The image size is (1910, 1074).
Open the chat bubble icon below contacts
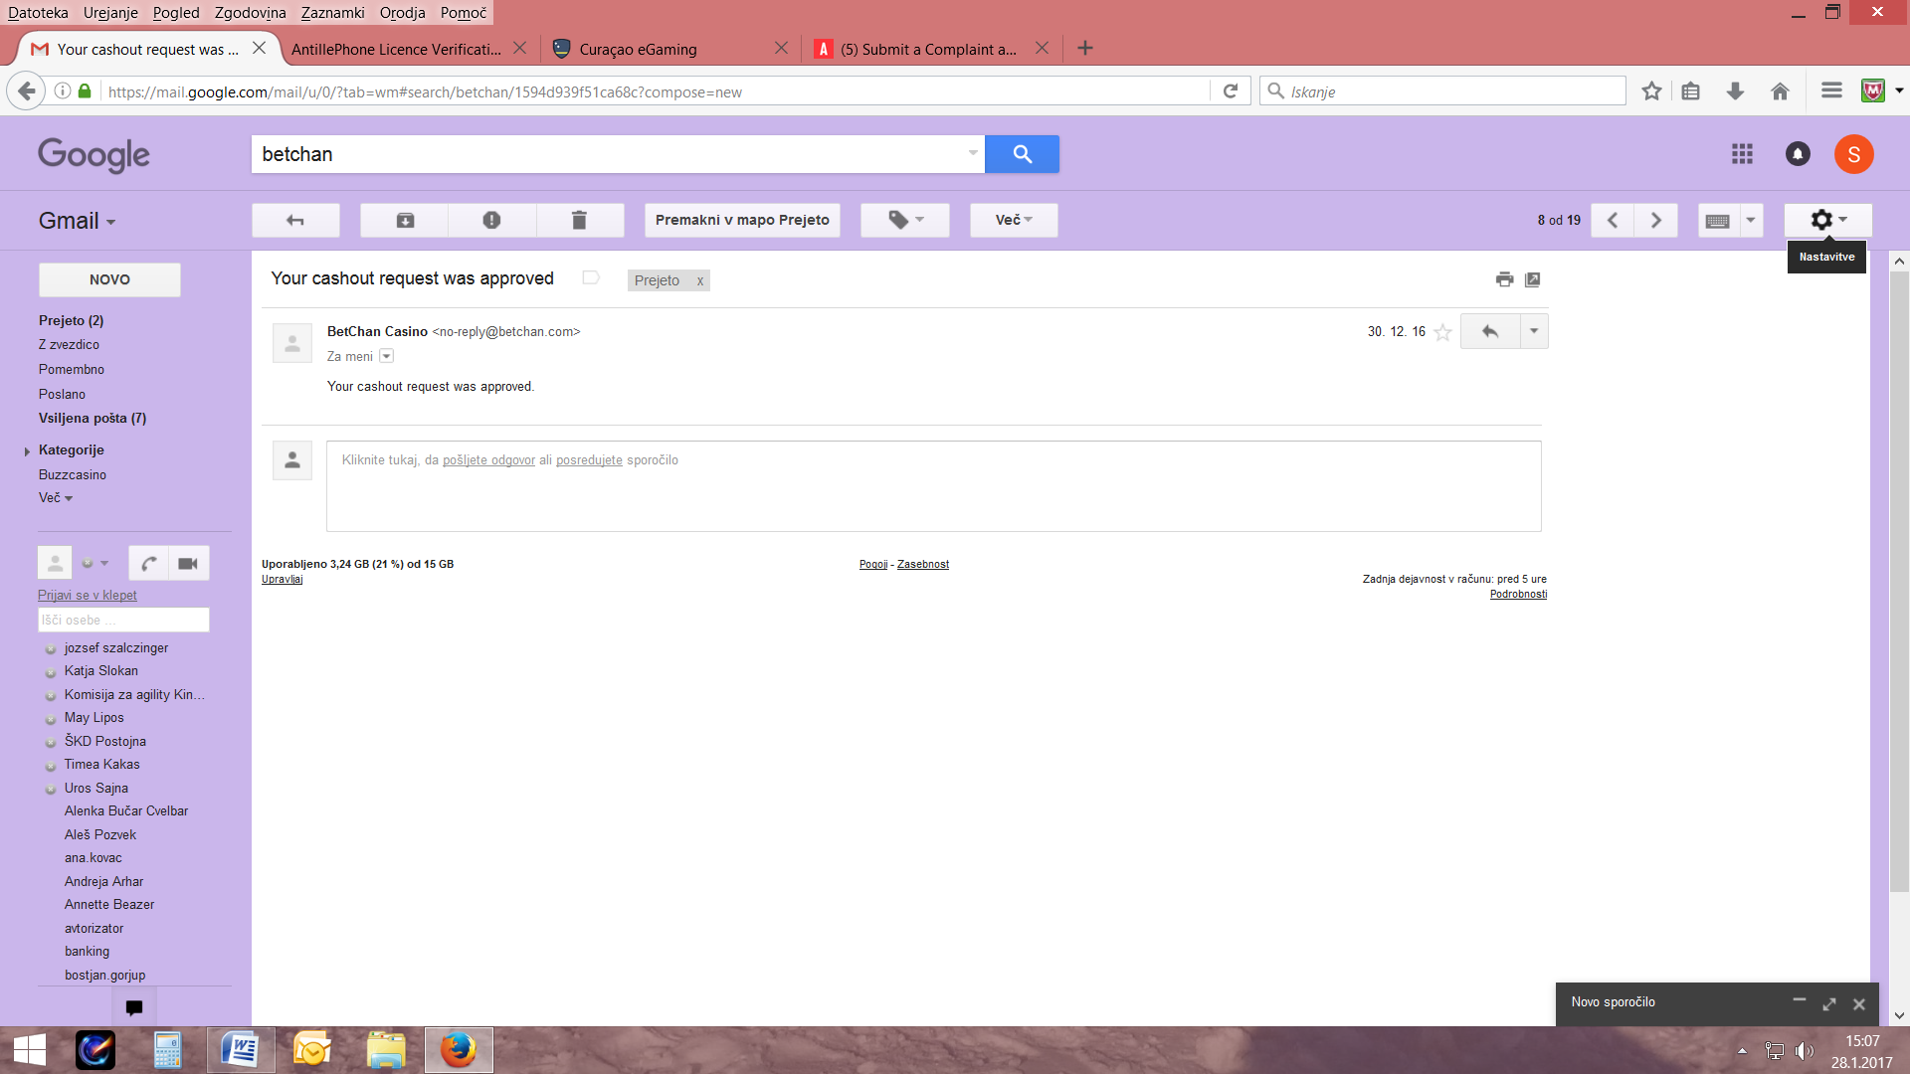pyautogui.click(x=134, y=1006)
